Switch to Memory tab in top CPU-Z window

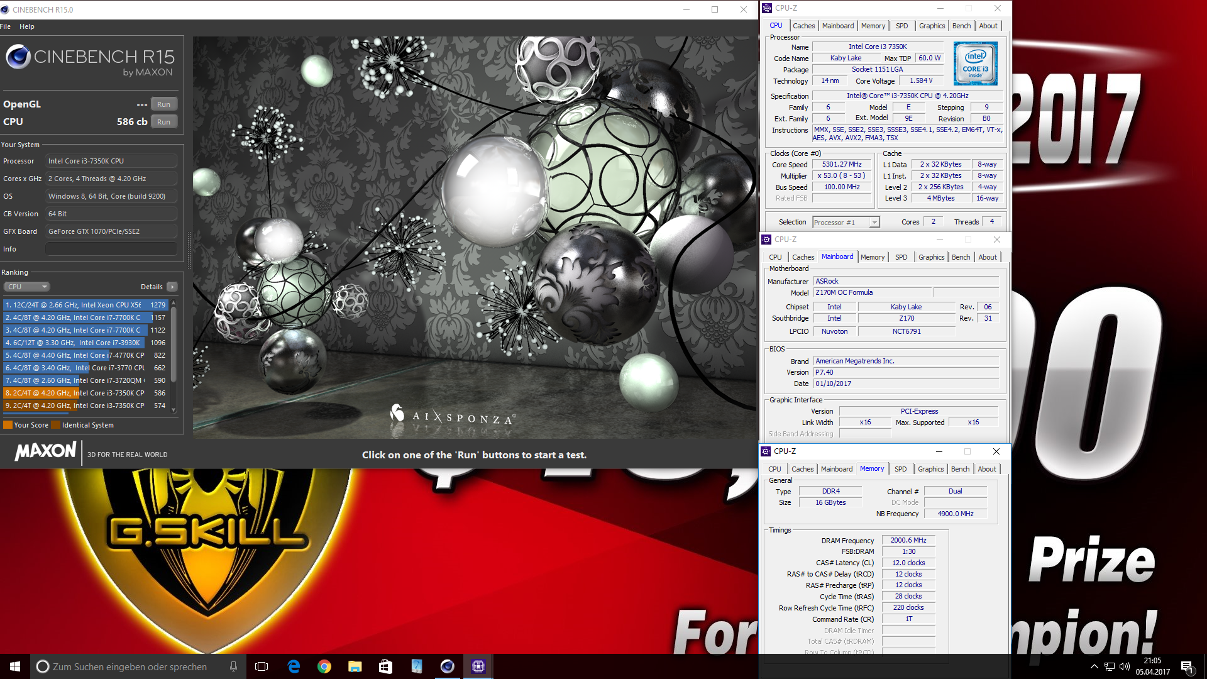coord(873,26)
